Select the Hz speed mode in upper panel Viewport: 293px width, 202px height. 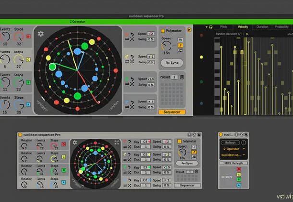coord(180,39)
